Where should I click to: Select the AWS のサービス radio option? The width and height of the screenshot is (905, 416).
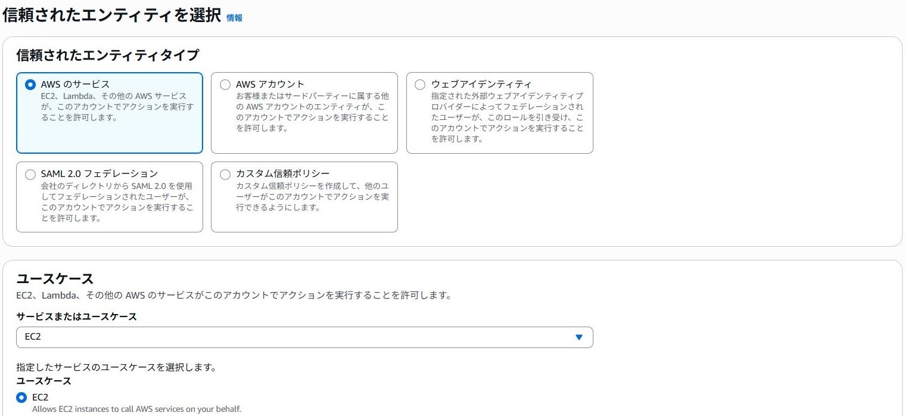pos(30,85)
